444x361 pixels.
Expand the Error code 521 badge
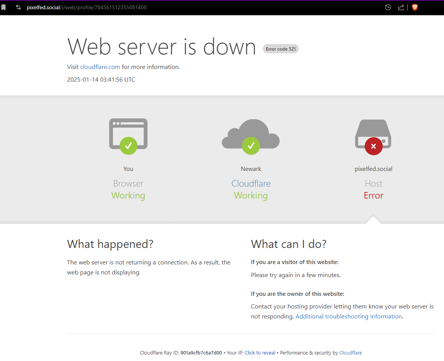pyautogui.click(x=280, y=49)
